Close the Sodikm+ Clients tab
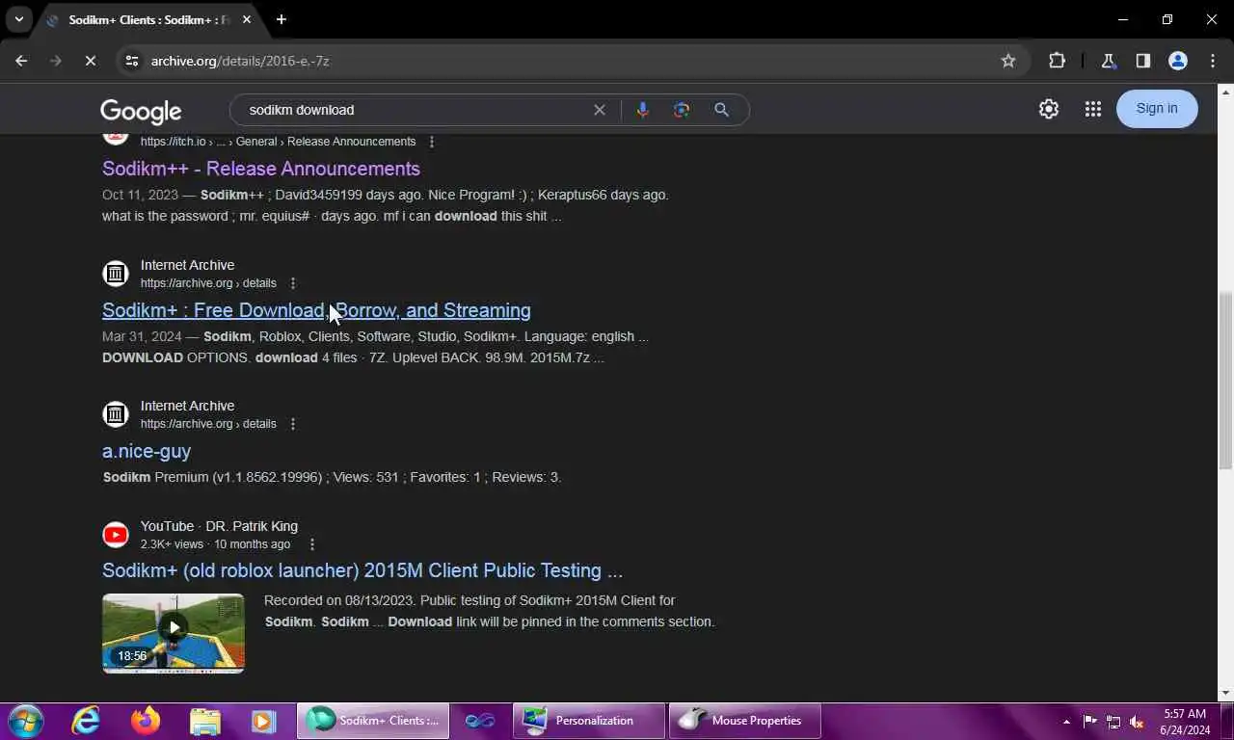The height and width of the screenshot is (740, 1234). [x=247, y=19]
